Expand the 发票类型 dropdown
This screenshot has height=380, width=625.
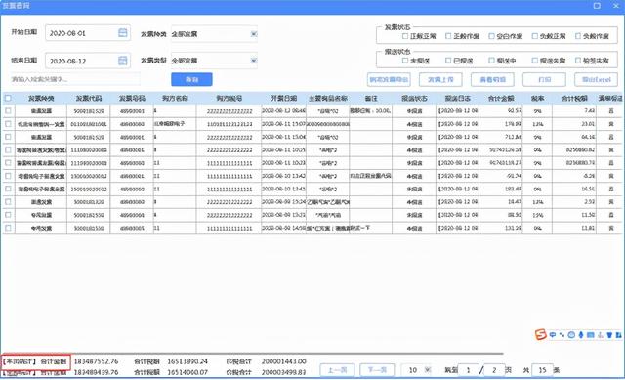pyautogui.click(x=254, y=61)
